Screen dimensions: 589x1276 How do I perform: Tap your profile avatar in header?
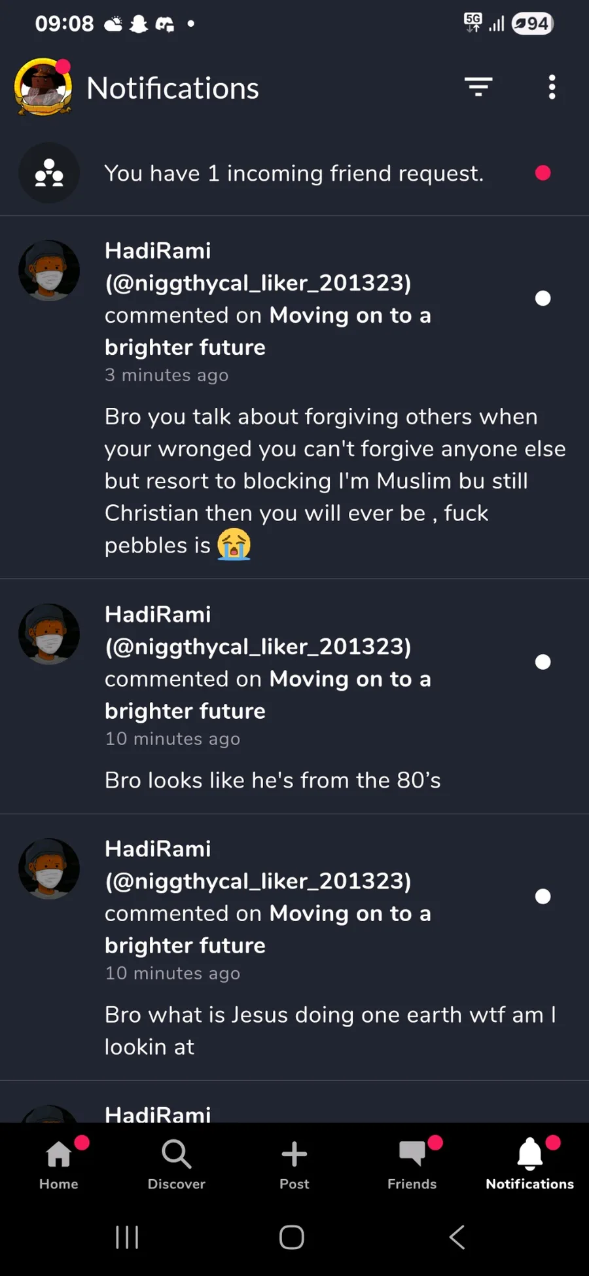pos(43,87)
